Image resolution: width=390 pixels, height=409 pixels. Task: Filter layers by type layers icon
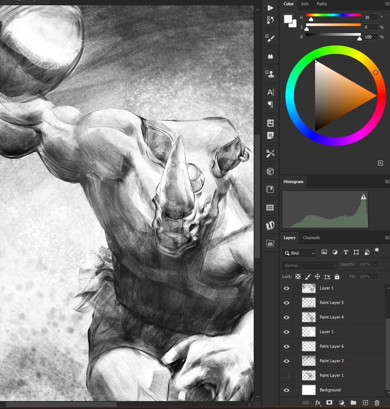[x=345, y=252]
